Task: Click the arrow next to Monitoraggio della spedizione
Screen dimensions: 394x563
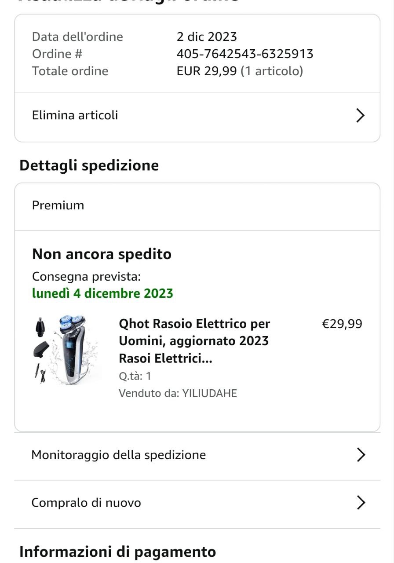Action: point(361,455)
